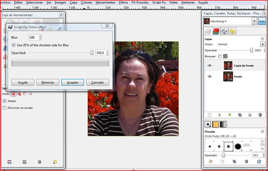Select add to selection mode icon

click(x=19, y=94)
